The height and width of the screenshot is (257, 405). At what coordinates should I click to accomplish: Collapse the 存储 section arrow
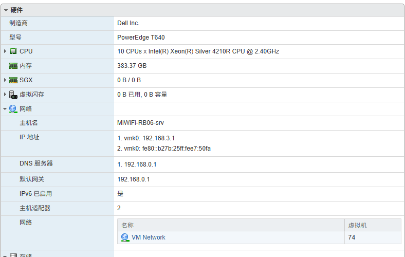click(5, 255)
